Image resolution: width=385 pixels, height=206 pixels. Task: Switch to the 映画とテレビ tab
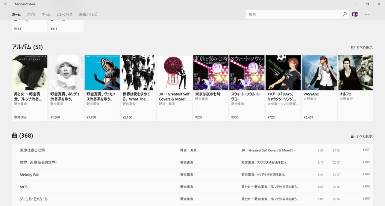88,15
